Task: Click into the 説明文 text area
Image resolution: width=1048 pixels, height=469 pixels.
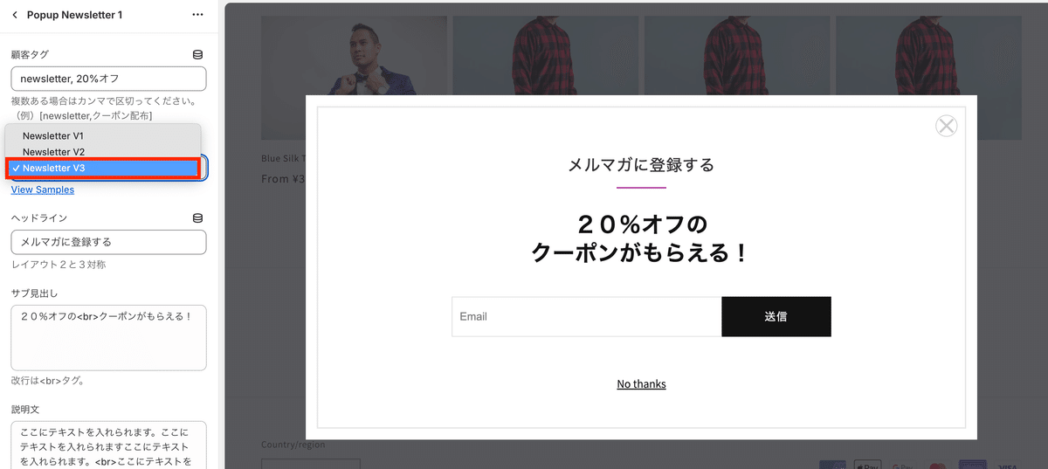Action: point(108,445)
